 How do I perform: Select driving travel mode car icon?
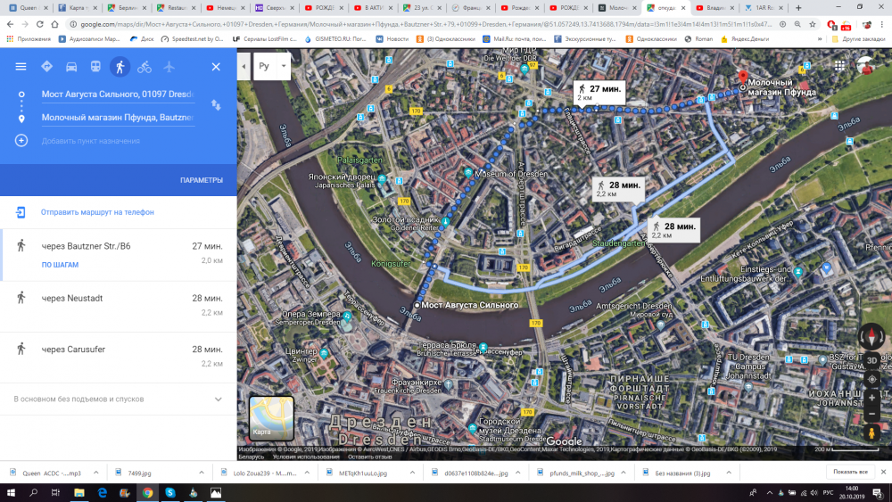tap(70, 67)
